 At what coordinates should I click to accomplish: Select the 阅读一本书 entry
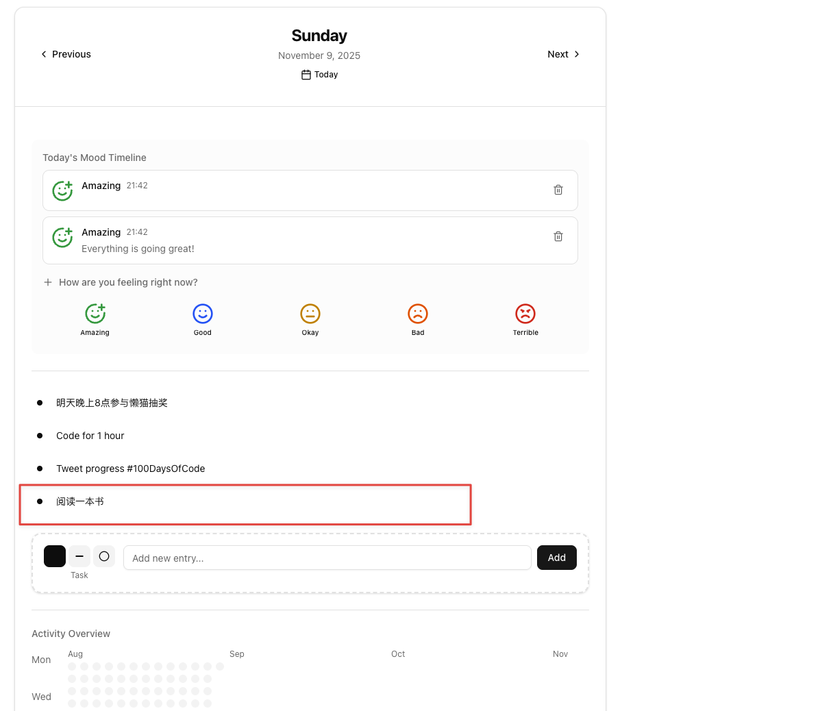tap(80, 502)
